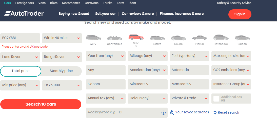Select the Saloon body type icon

[x=242, y=38]
